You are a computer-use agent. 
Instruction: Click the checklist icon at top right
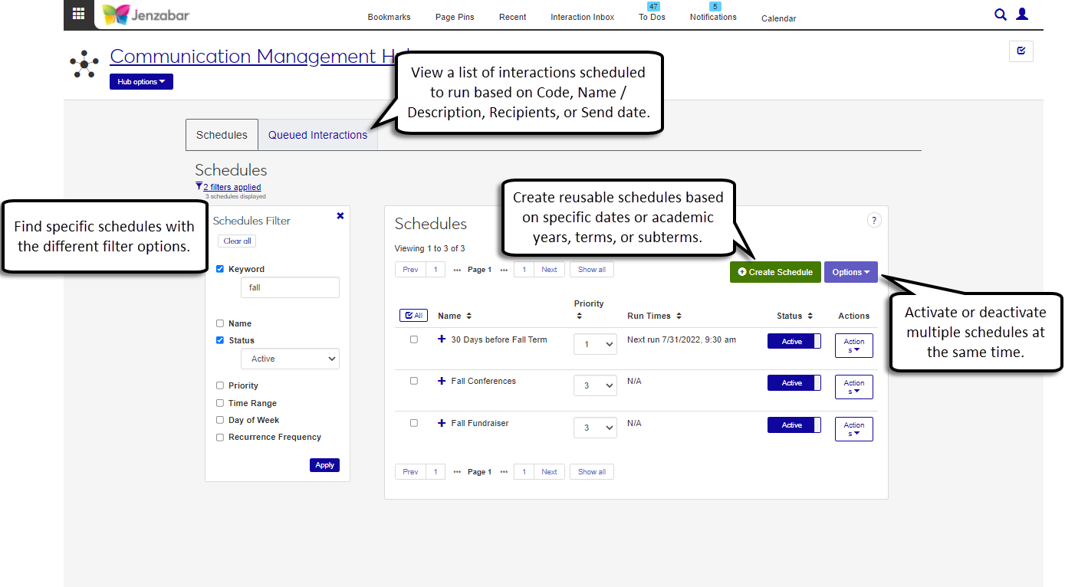tap(1021, 51)
